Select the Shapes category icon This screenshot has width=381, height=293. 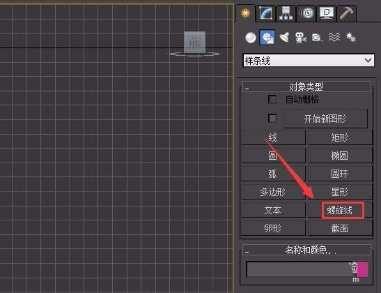[x=267, y=38]
